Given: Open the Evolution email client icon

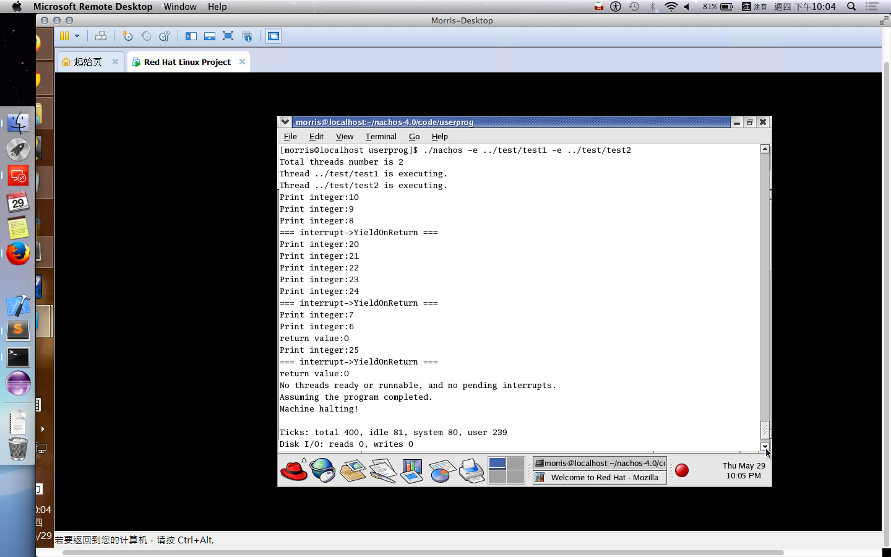Looking at the screenshot, I should [x=354, y=470].
